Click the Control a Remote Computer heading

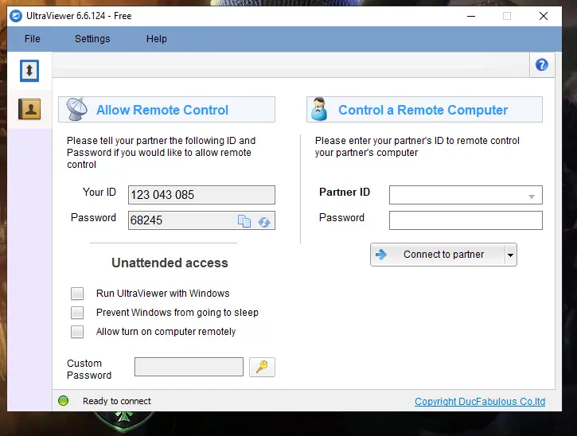tap(423, 110)
